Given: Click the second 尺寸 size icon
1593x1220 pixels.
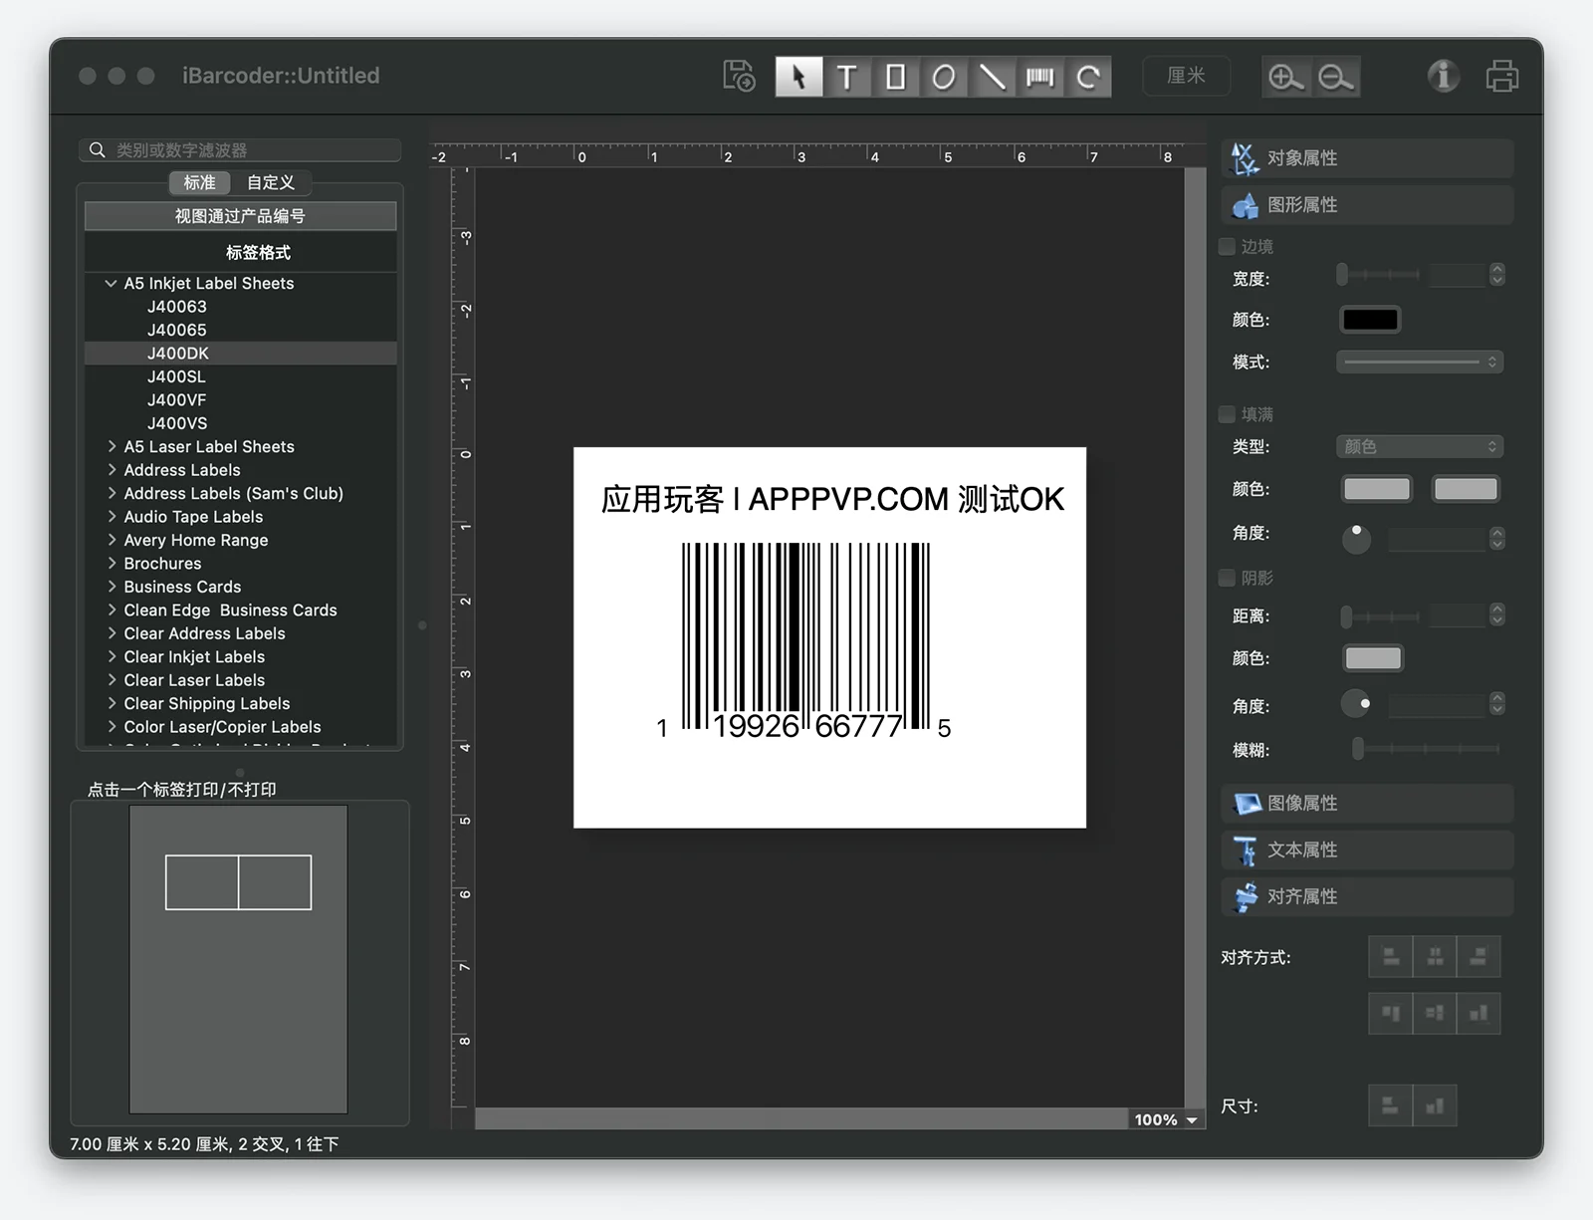Looking at the screenshot, I should (1435, 1105).
